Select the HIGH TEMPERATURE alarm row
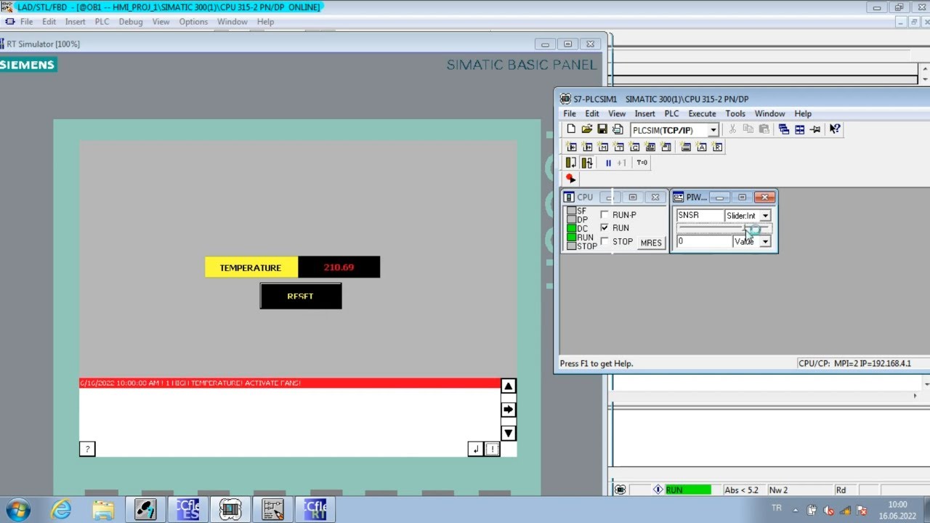The width and height of the screenshot is (930, 523). pyautogui.click(x=290, y=383)
